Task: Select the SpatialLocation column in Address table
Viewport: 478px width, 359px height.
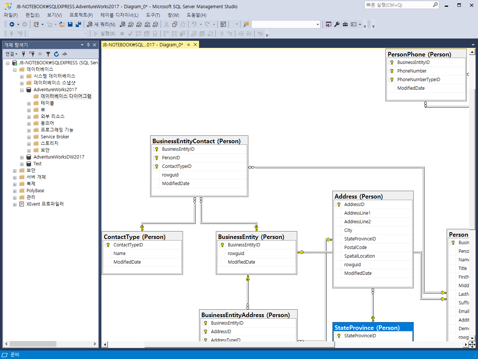Action: (360, 256)
